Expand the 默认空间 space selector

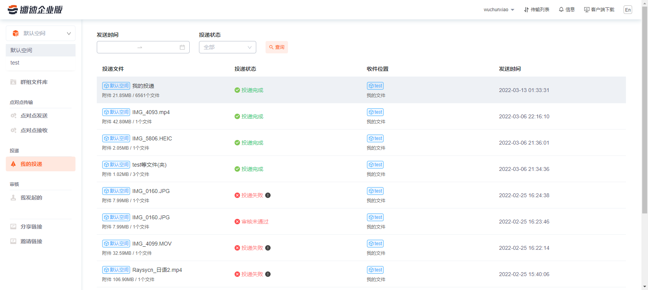[41, 33]
